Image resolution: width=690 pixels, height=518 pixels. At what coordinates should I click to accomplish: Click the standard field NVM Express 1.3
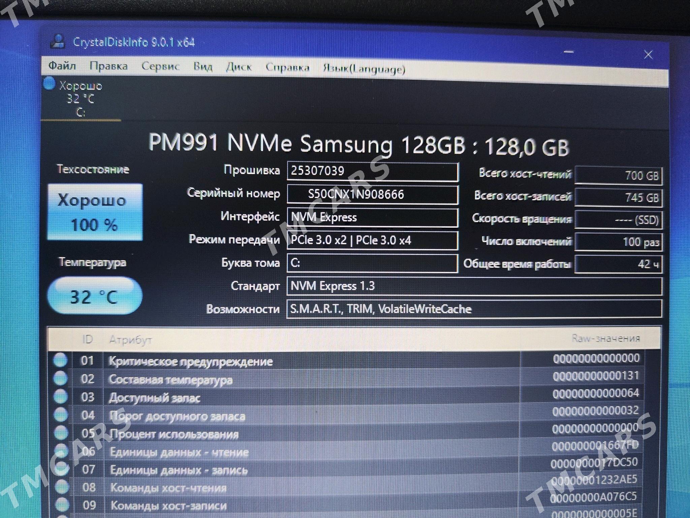tap(474, 286)
